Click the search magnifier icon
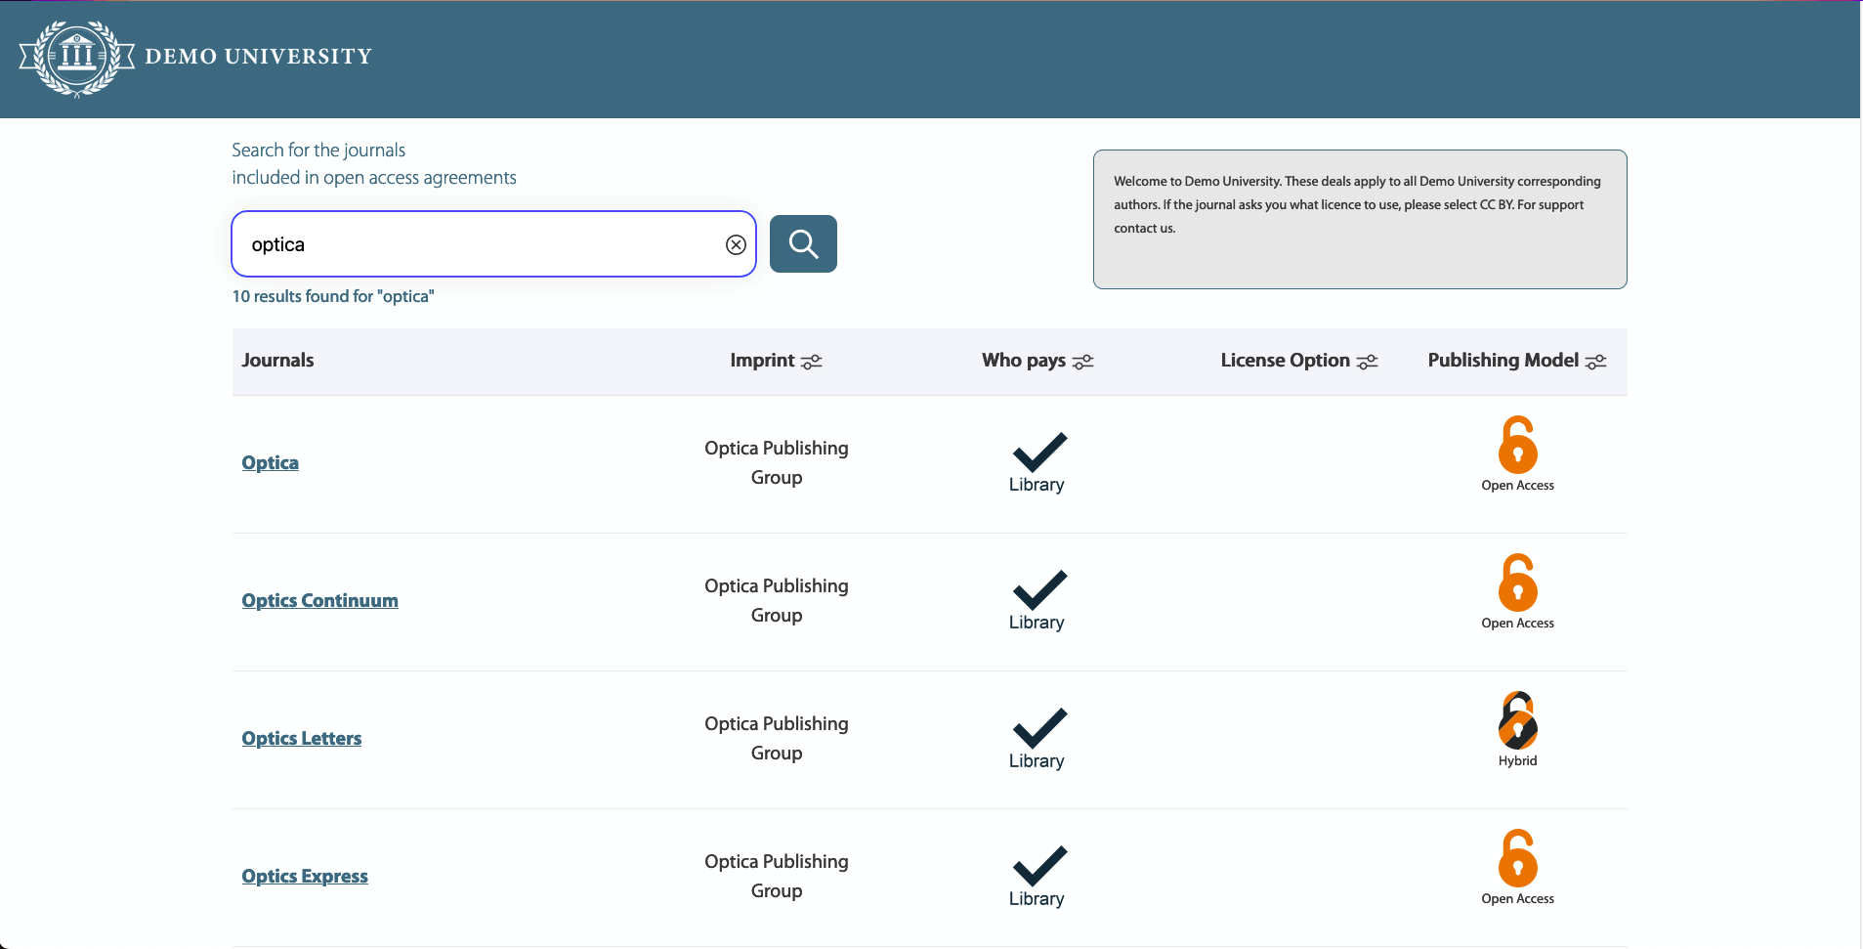 [802, 243]
